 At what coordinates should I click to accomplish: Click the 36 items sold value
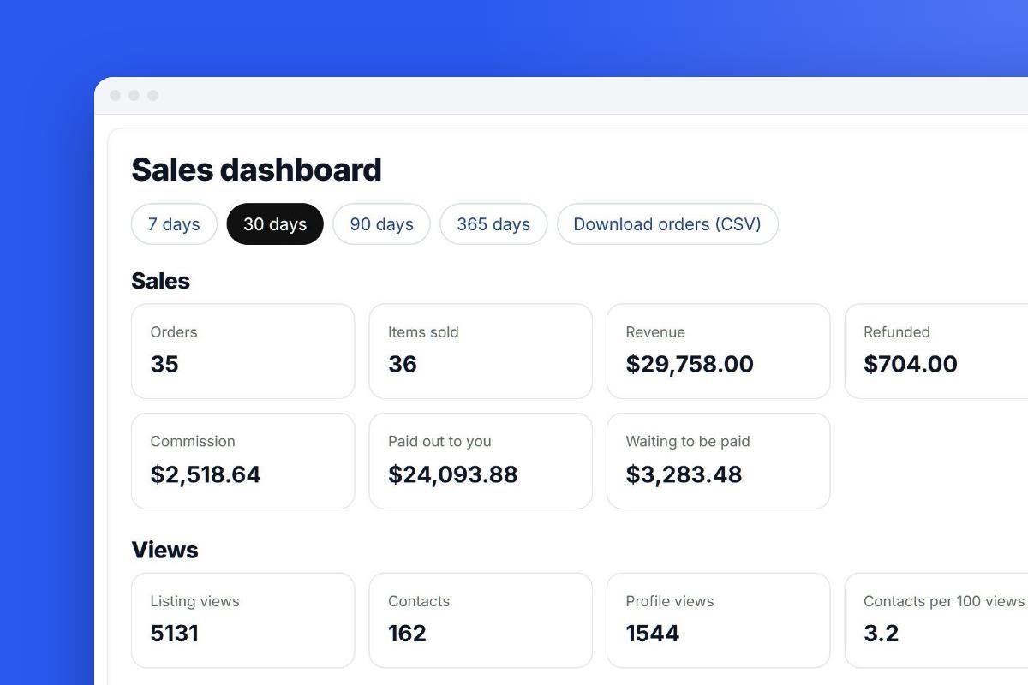coord(403,364)
